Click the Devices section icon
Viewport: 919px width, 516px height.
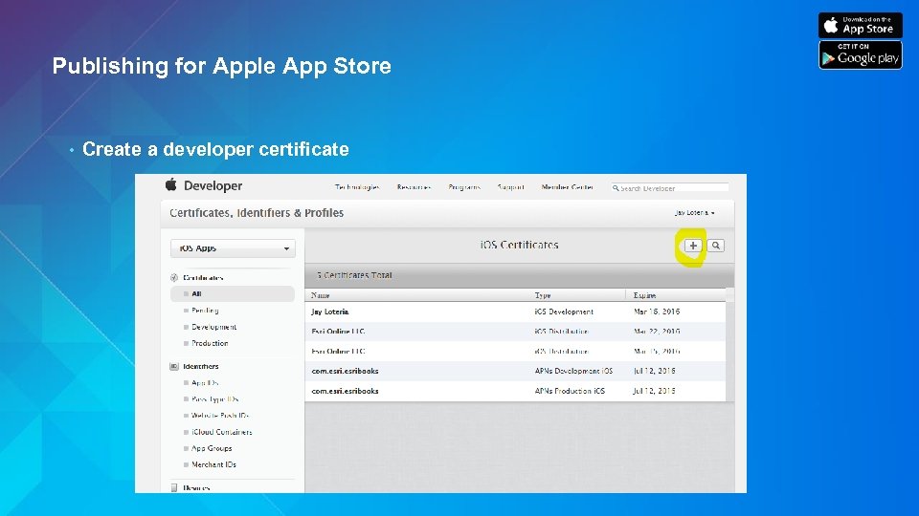pos(174,487)
